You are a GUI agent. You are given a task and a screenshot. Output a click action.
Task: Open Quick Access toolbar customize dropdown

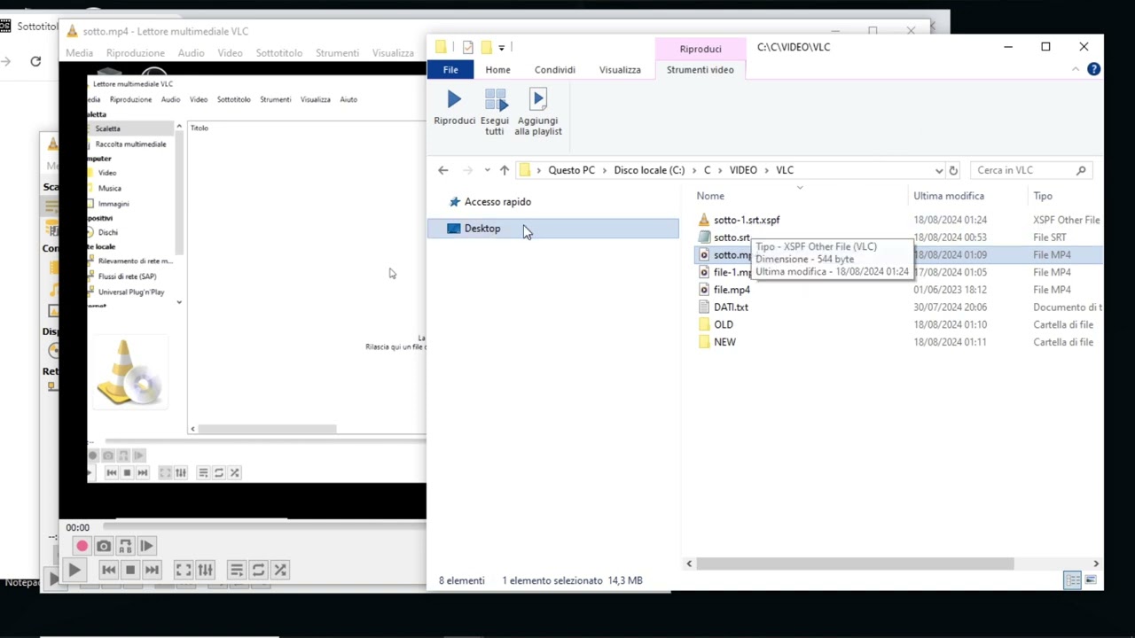501,47
